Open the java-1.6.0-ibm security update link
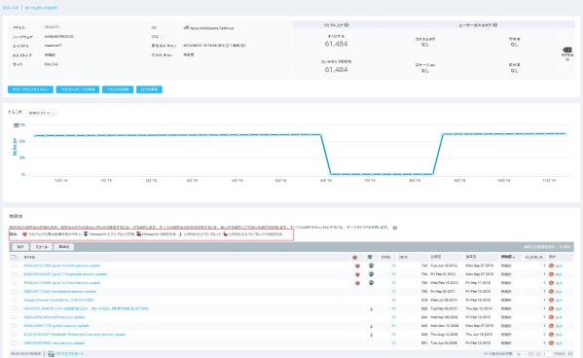The height and width of the screenshot is (358, 583). click(61, 266)
